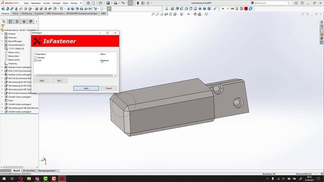Image resolution: width=324 pixels, height=182 pixels.
Task: Select Fase1 in the feature tree
Action: pos(11,101)
